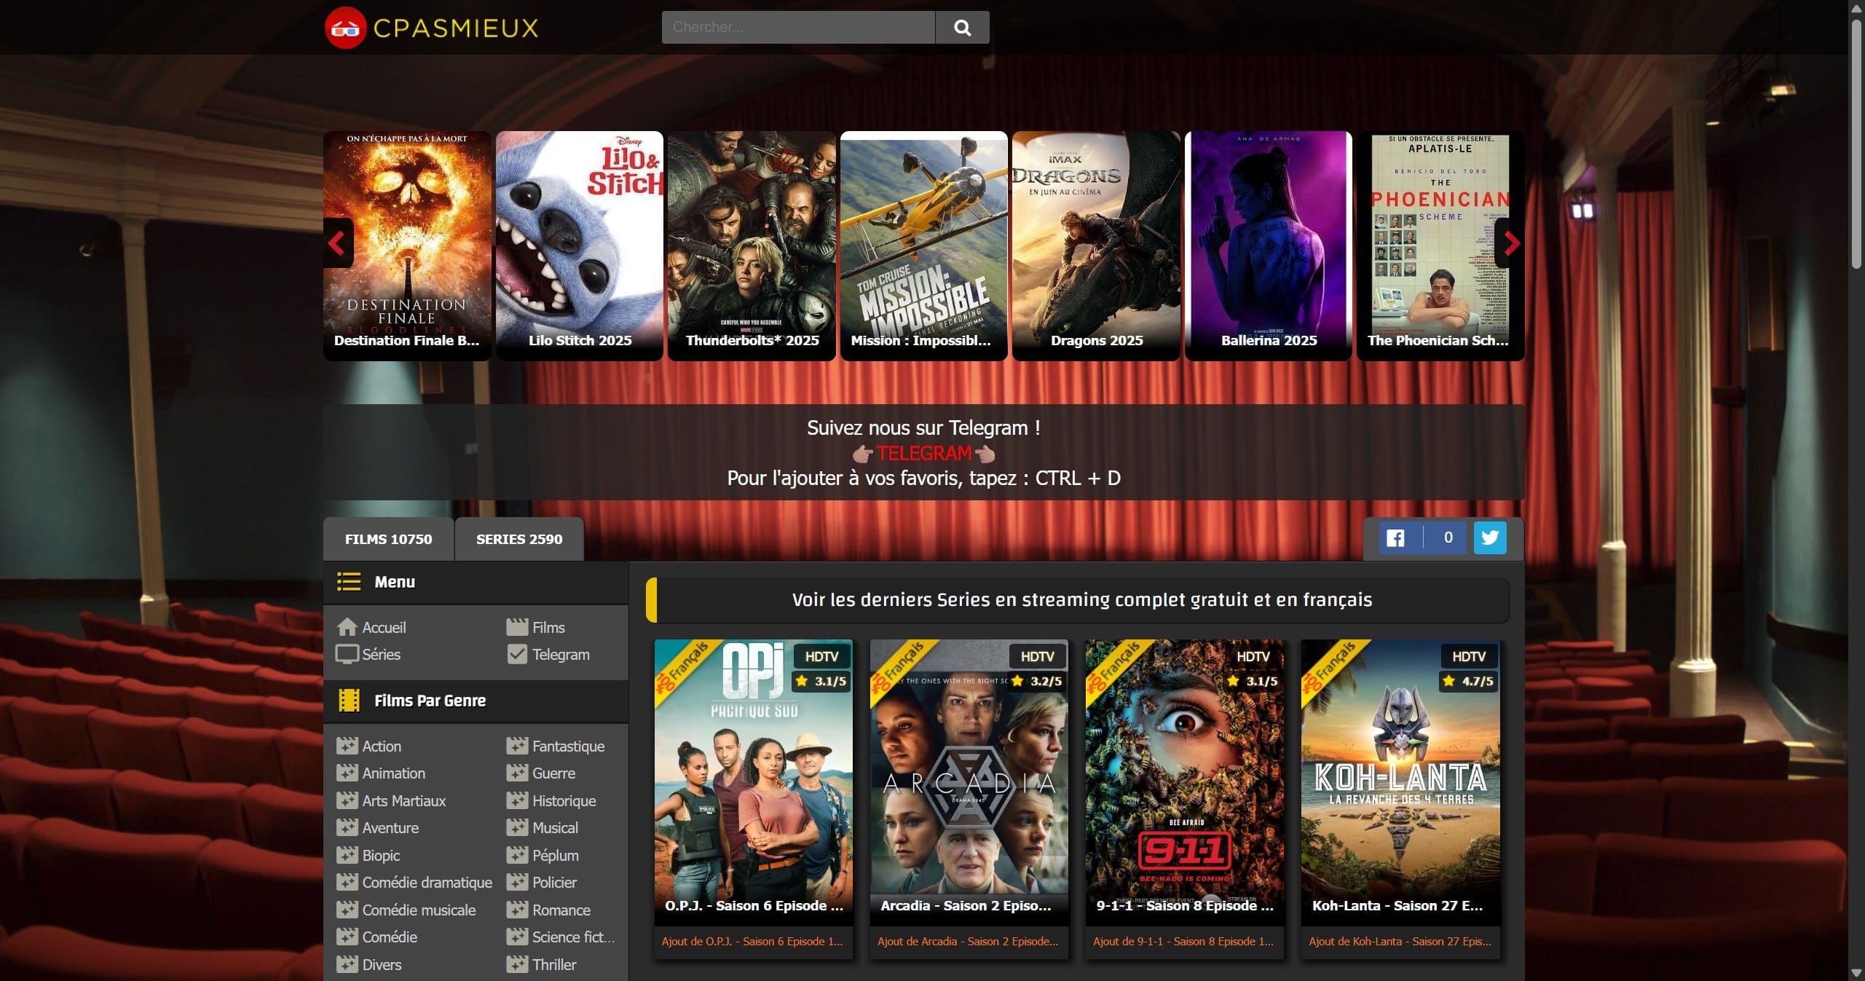Open the Thriller genre link

click(553, 964)
